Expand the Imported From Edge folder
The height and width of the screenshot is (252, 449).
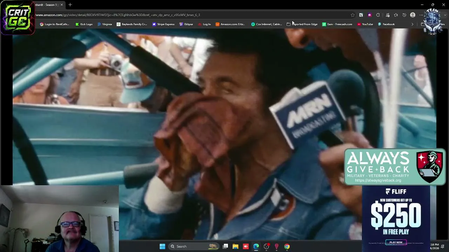302,24
